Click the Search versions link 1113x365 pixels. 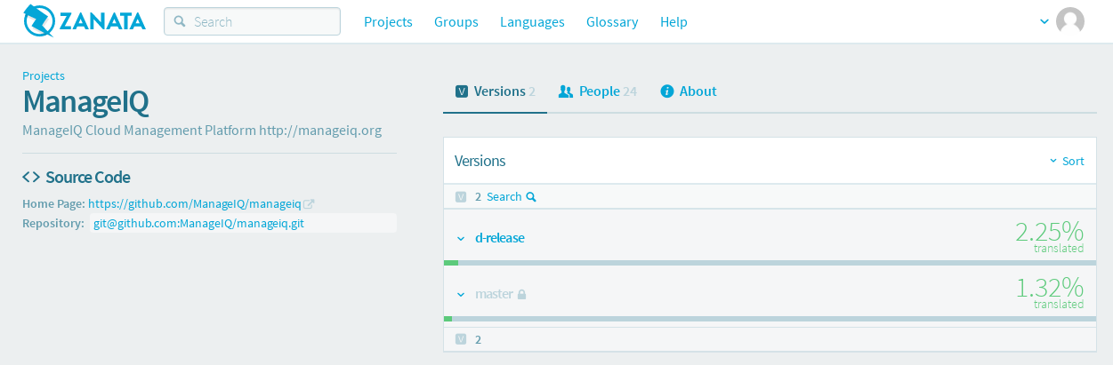(x=512, y=197)
